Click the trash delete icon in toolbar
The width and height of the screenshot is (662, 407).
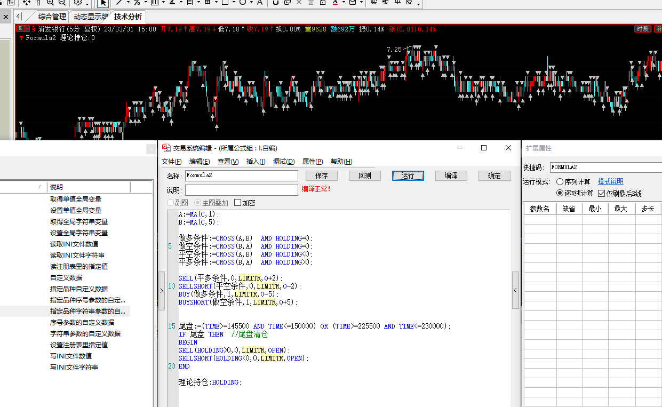click(x=311, y=3)
